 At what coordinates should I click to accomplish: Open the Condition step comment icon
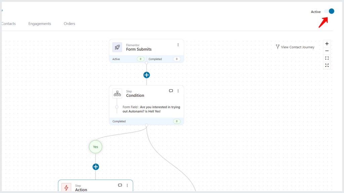(171, 91)
